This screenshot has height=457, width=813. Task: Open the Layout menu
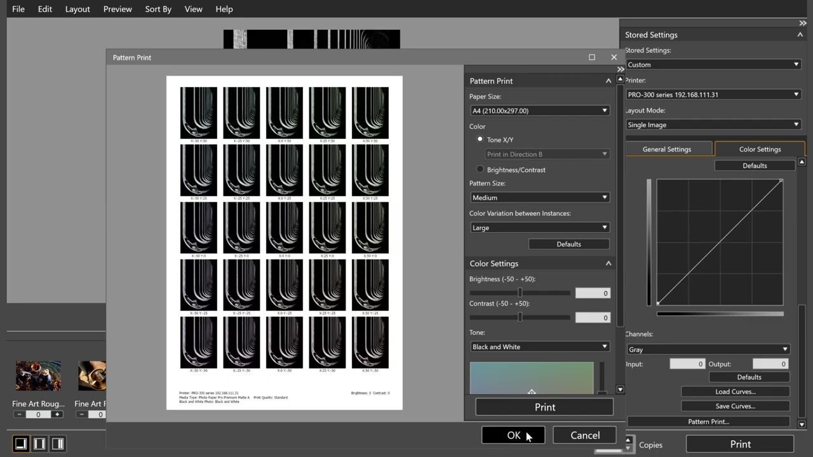pyautogui.click(x=77, y=9)
